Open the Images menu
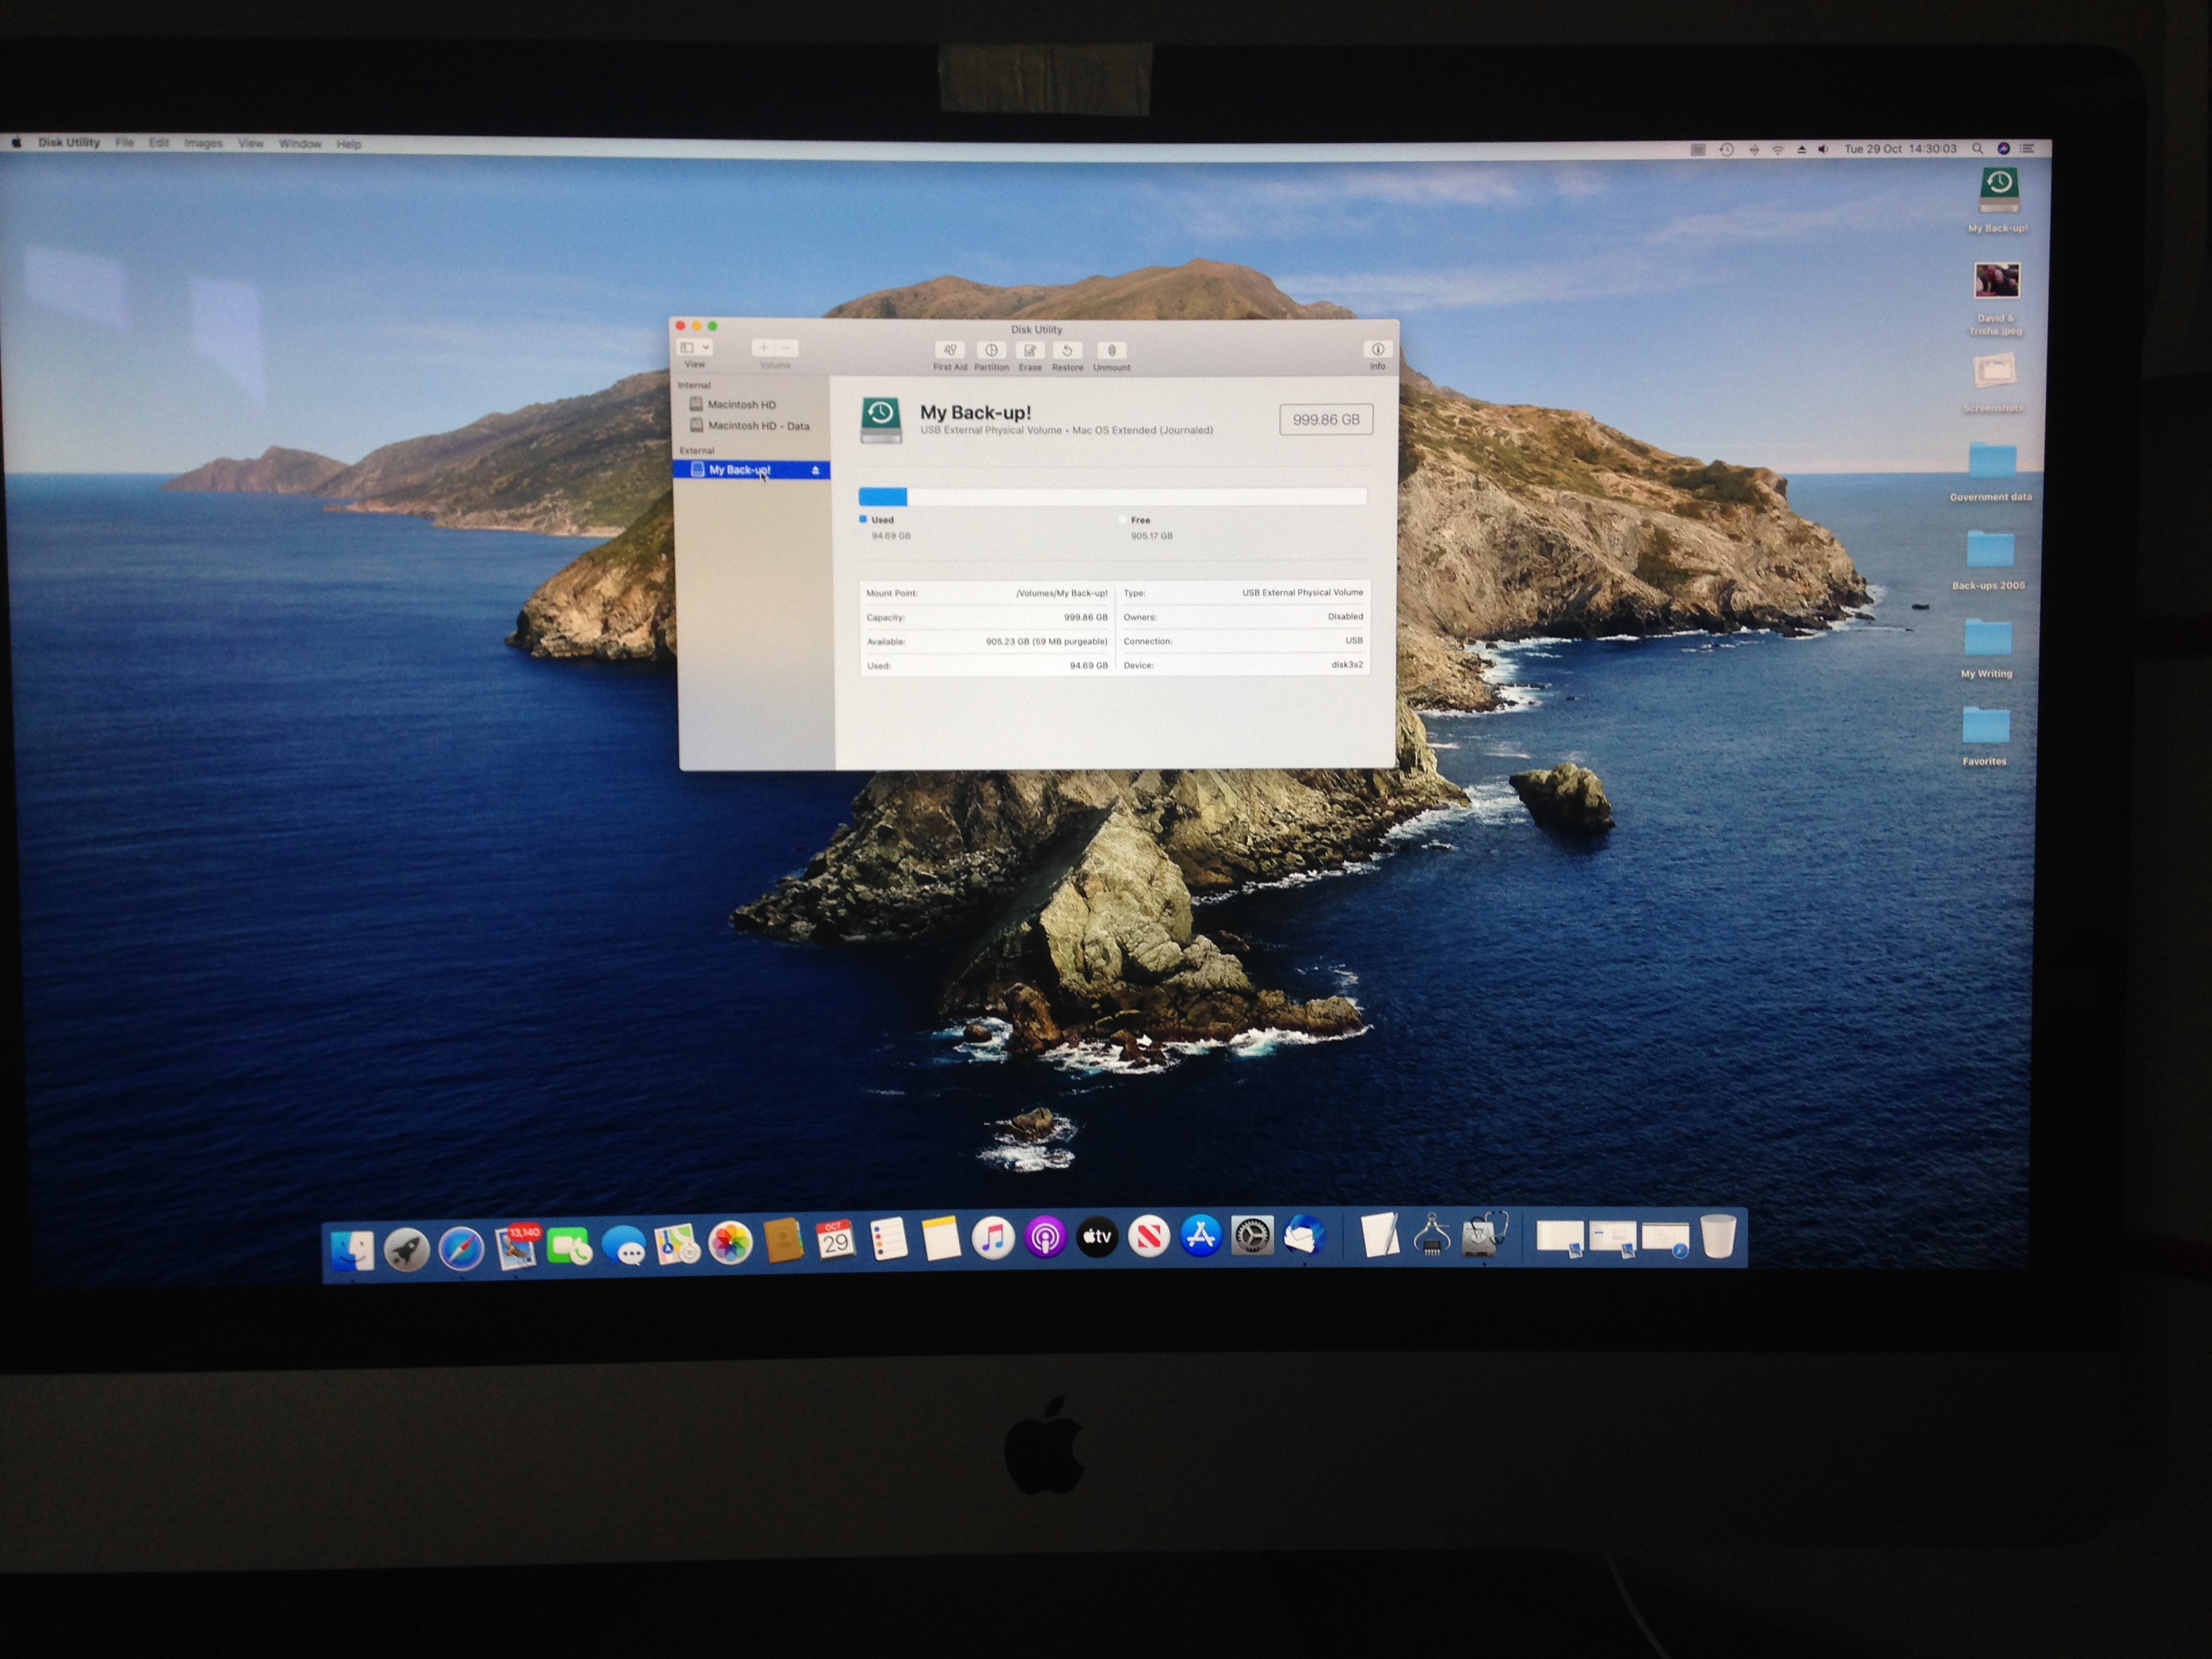 tap(203, 144)
